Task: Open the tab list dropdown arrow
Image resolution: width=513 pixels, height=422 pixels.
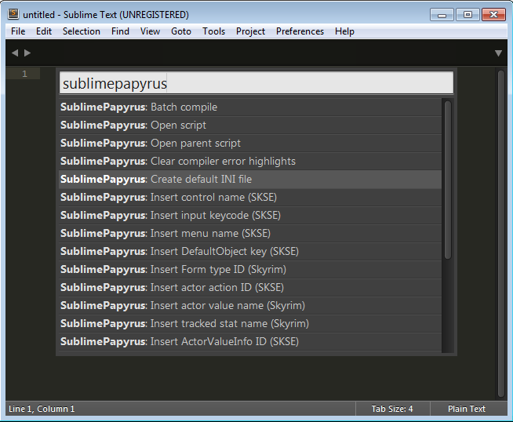Action: click(498, 53)
